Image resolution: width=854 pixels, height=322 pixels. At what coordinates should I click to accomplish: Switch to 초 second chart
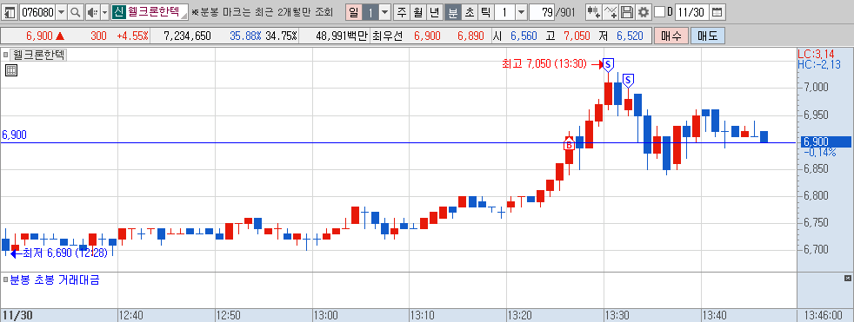pyautogui.click(x=469, y=11)
